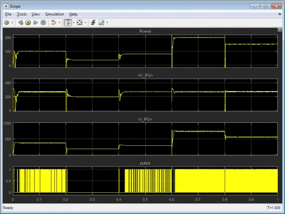Open the Simulation menu
This screenshot has width=285, height=214.
pyautogui.click(x=54, y=14)
